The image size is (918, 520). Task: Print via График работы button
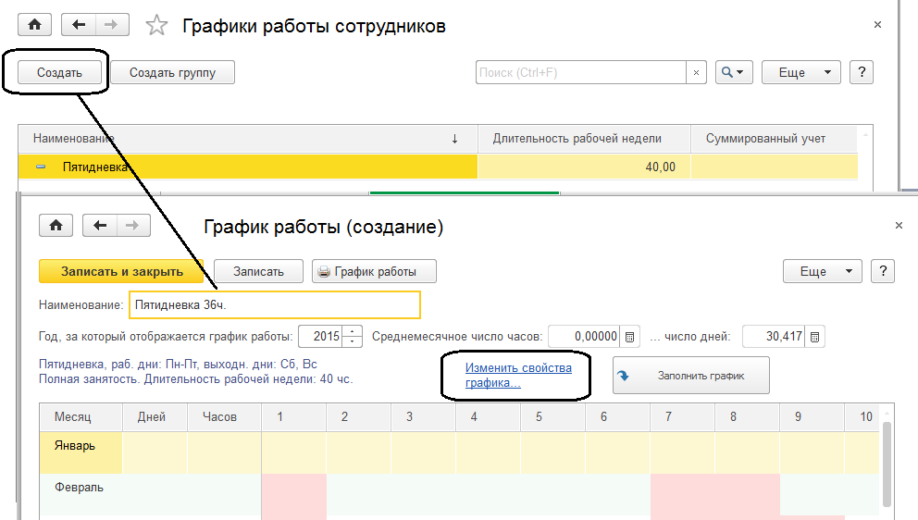pyautogui.click(x=374, y=272)
